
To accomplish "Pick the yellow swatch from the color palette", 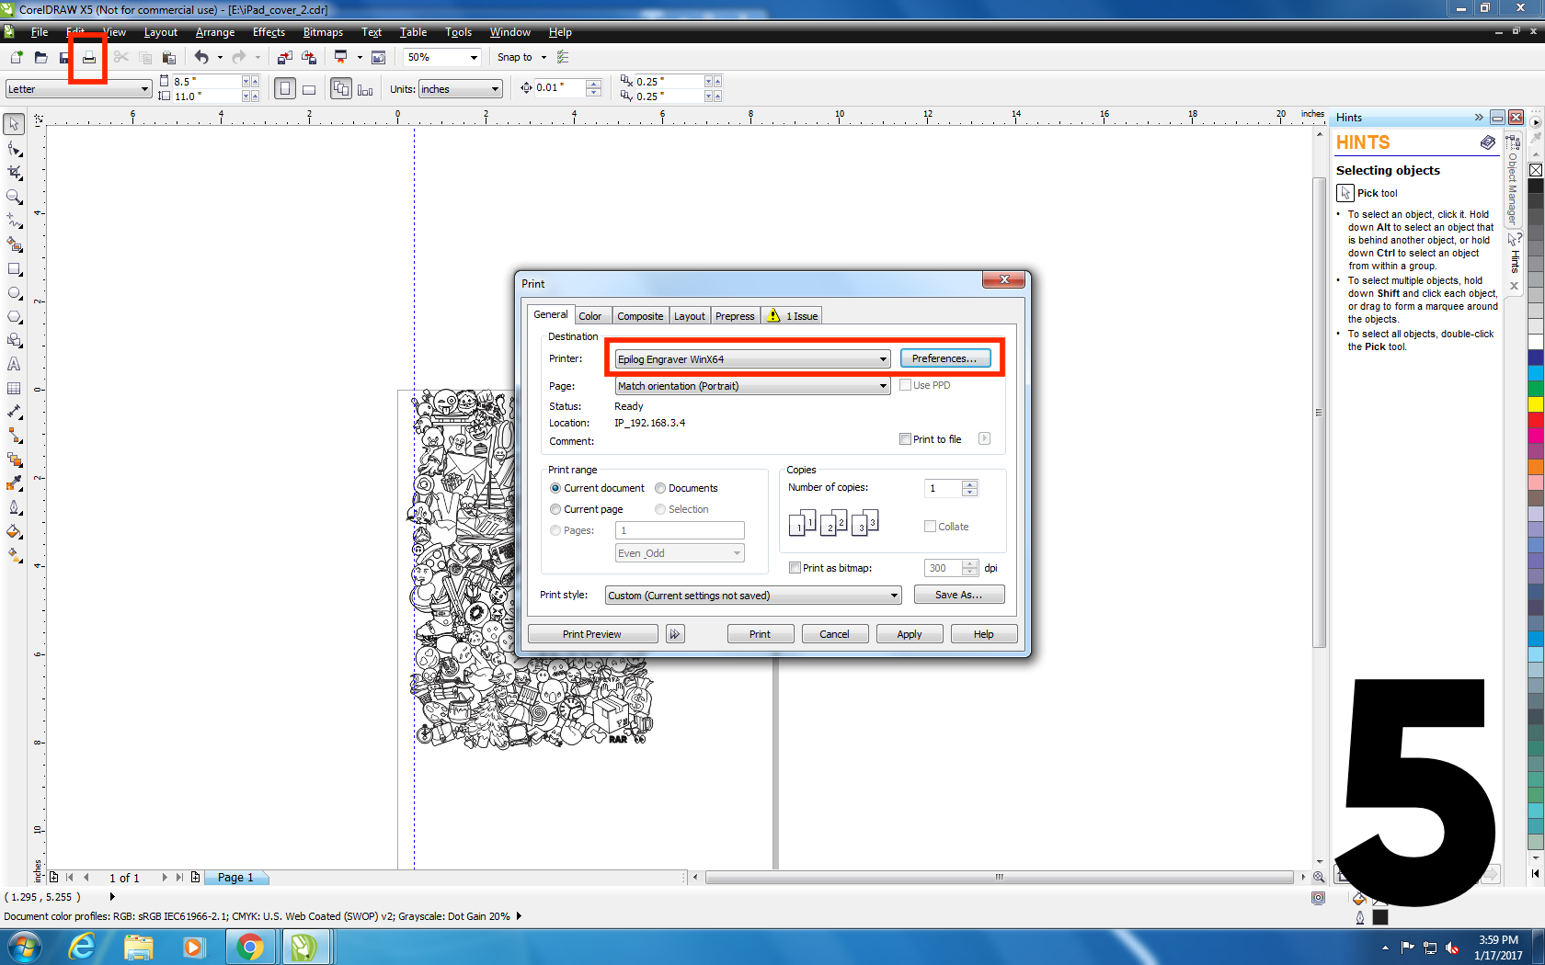I will (x=1534, y=403).
